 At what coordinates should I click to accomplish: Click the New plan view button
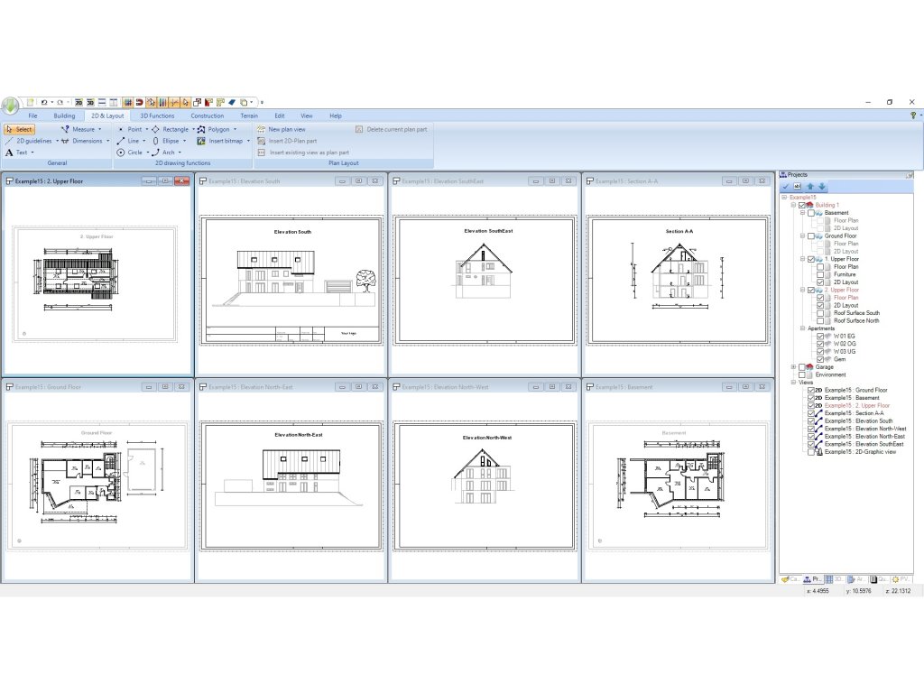(286, 129)
